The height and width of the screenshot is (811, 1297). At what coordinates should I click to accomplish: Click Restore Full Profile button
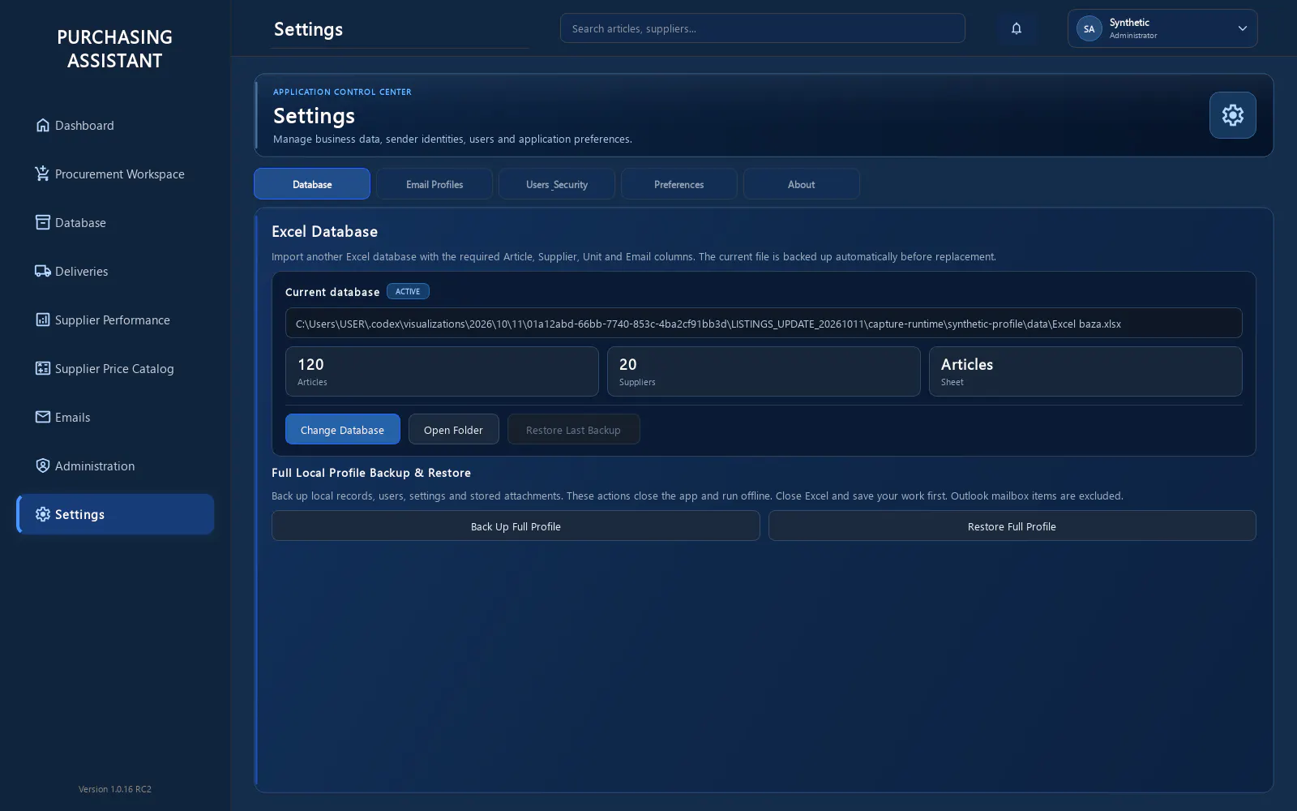click(x=1012, y=526)
